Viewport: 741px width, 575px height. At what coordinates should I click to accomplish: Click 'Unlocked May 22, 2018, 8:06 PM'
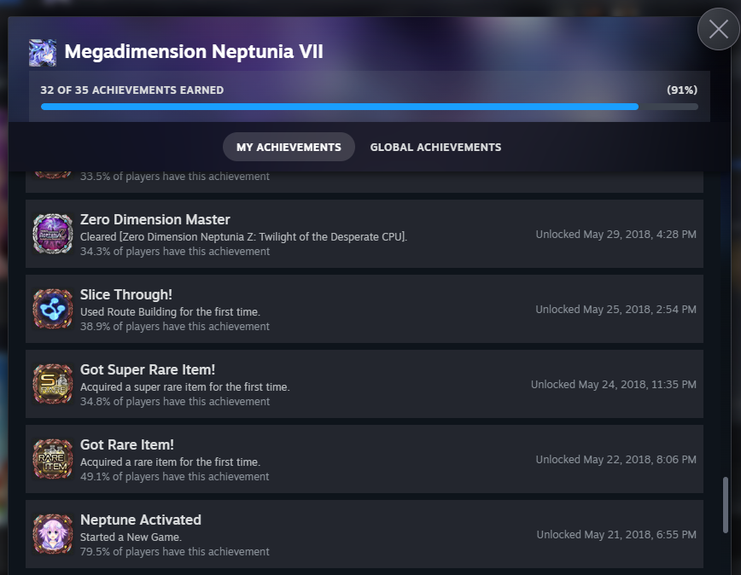point(616,459)
